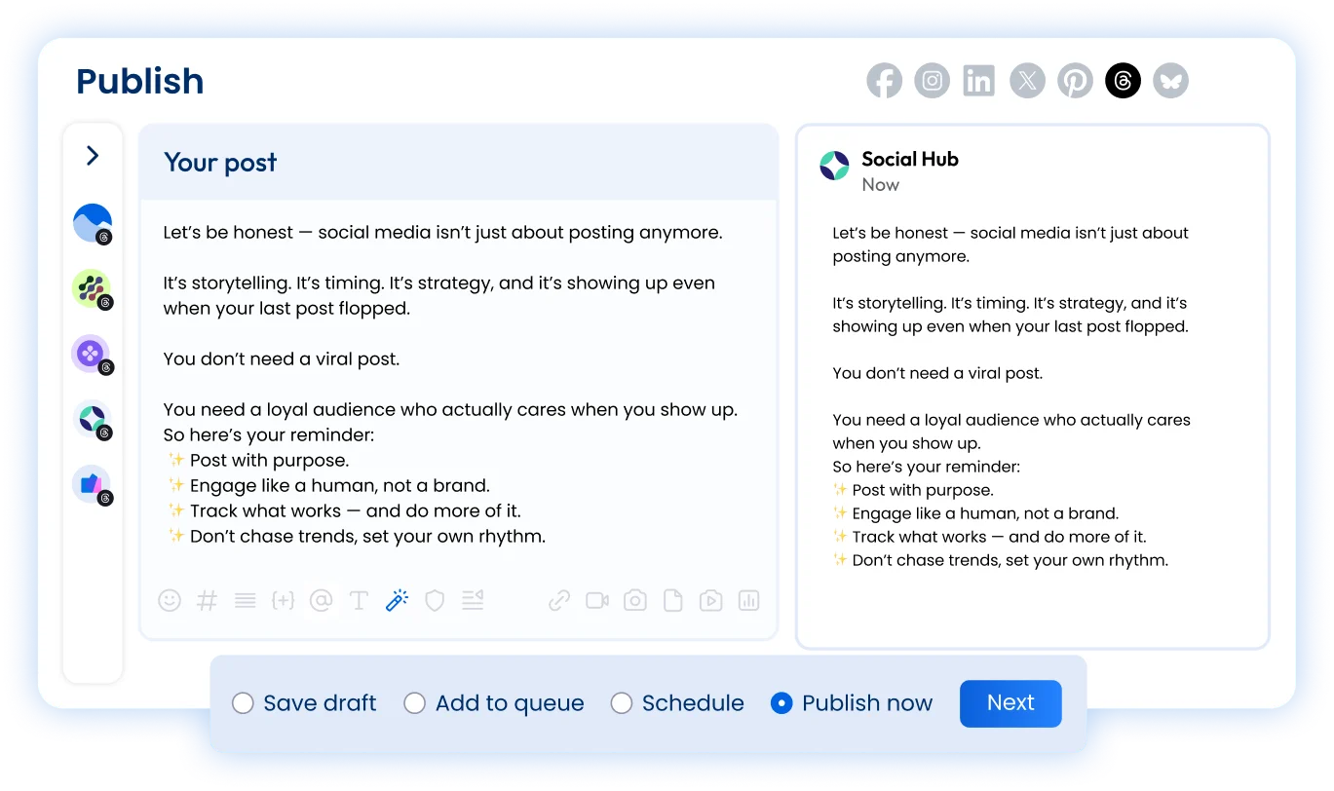The image size is (1334, 791).
Task: Select the AI magic wand writing tool
Action: coord(397,600)
